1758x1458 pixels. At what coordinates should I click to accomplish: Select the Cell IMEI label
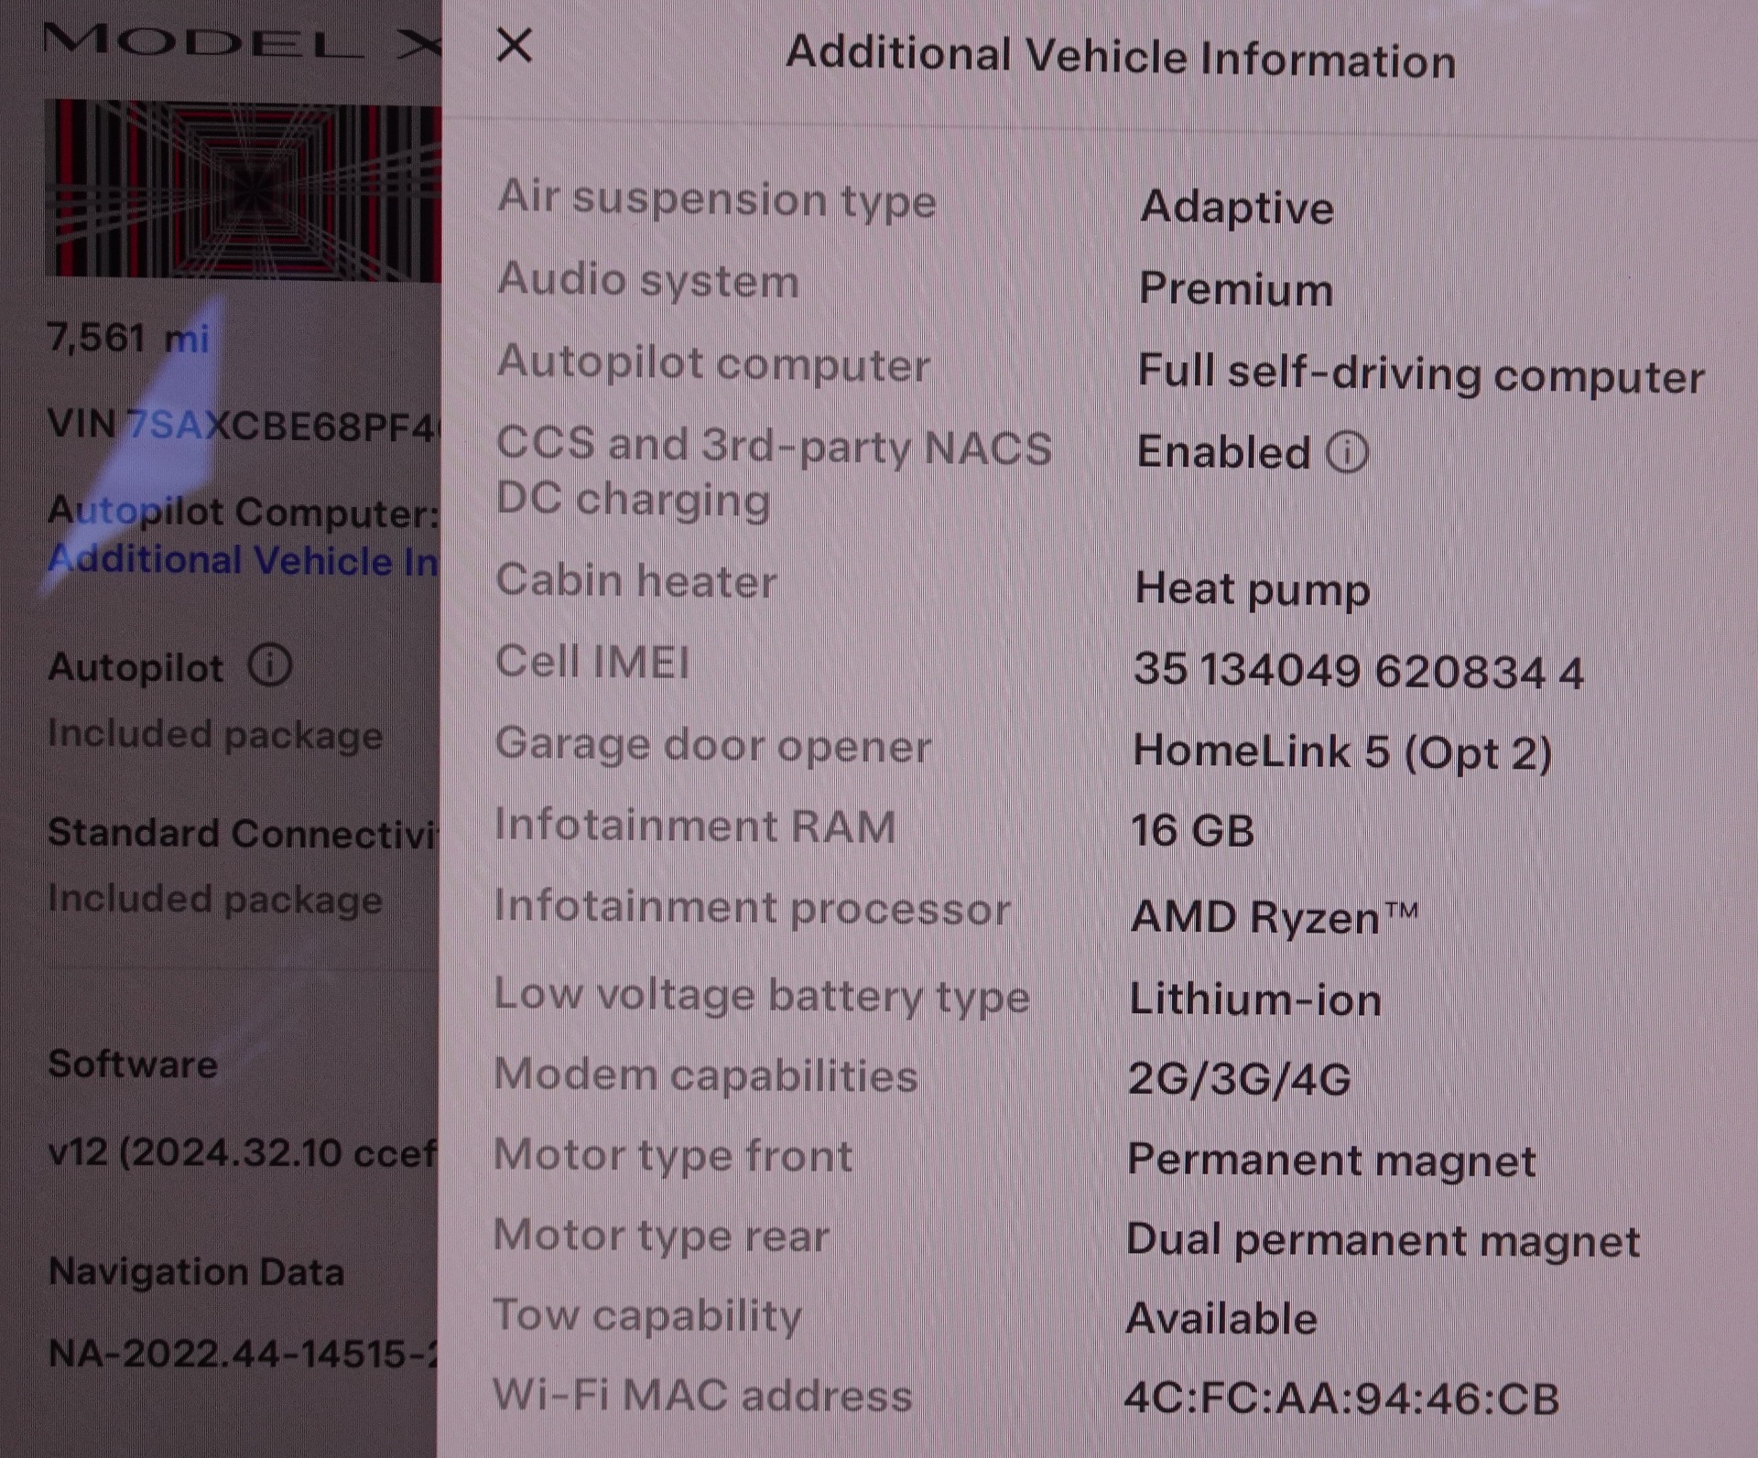point(592,661)
